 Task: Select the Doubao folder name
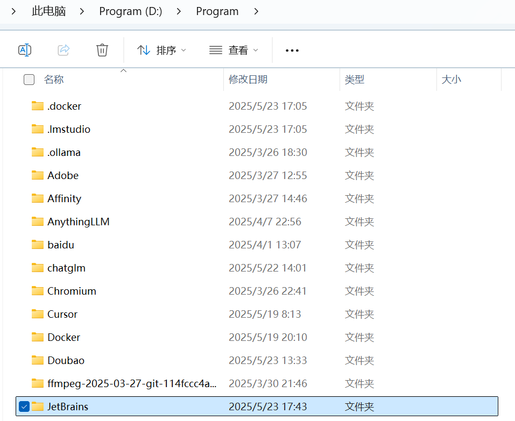[x=66, y=360]
